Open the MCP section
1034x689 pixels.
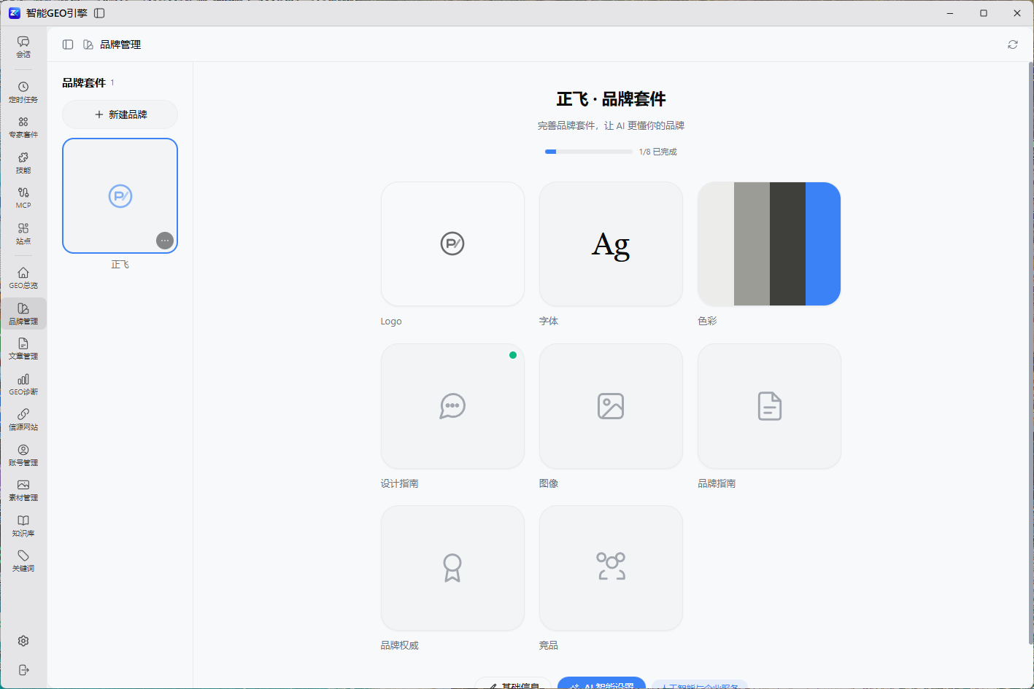click(x=23, y=198)
